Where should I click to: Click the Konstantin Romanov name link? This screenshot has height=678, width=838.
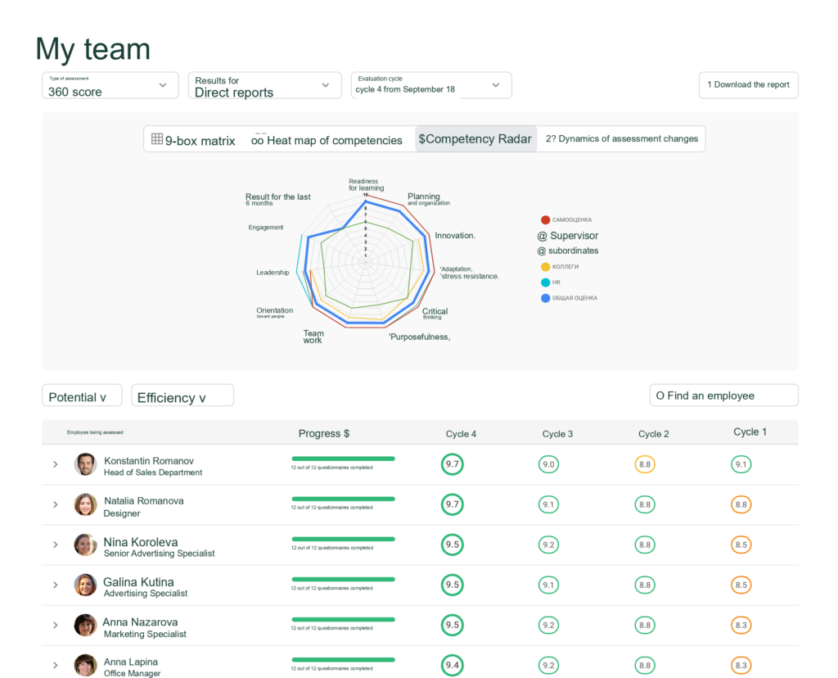(x=149, y=461)
